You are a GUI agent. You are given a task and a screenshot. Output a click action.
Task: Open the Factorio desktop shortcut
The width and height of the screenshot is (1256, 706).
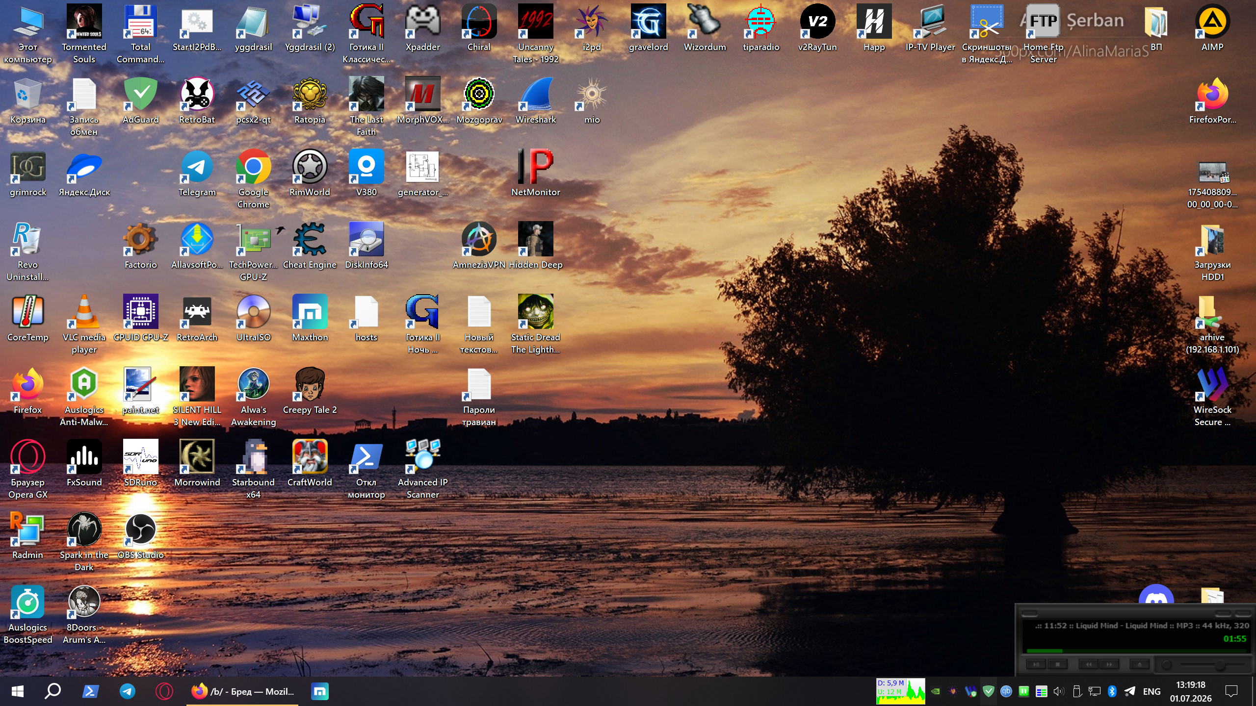pos(141,246)
